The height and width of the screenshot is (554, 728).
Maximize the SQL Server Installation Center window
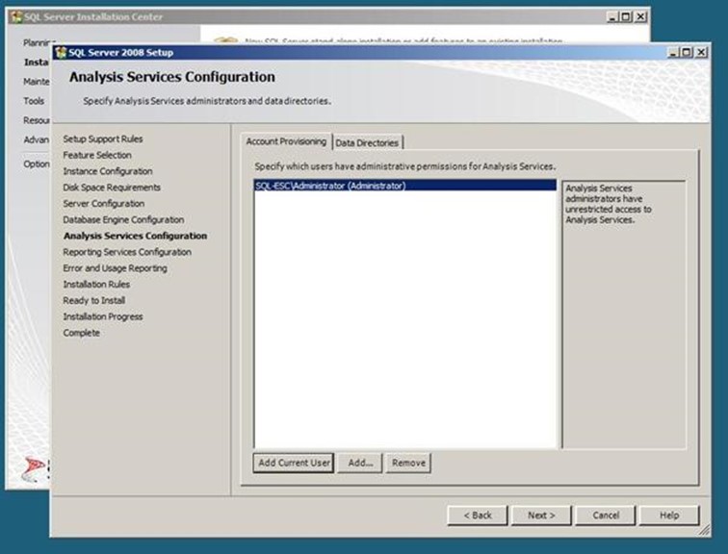[x=626, y=17]
